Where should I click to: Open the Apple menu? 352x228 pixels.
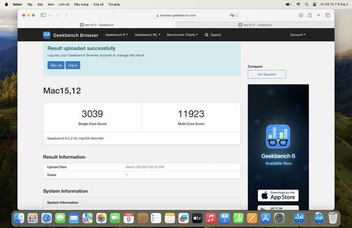click(6, 4)
